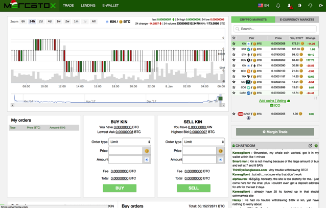Click the Sell Price input field
This screenshot has width=326, height=208.
pyautogui.click(x=199, y=151)
